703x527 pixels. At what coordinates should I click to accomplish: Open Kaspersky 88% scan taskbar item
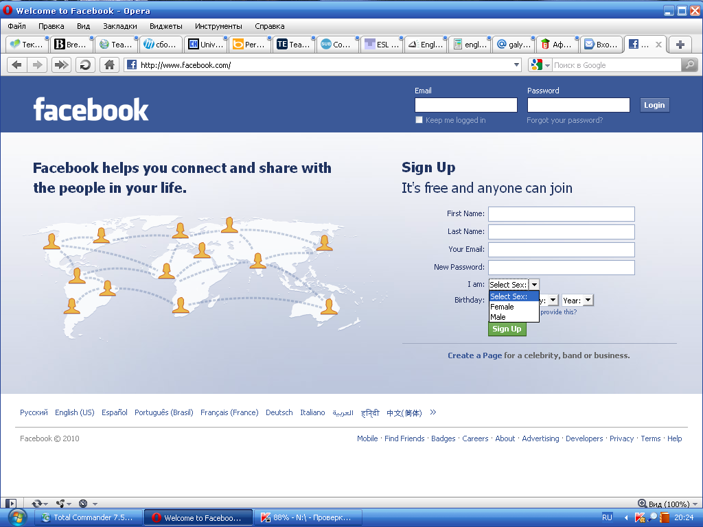308,517
